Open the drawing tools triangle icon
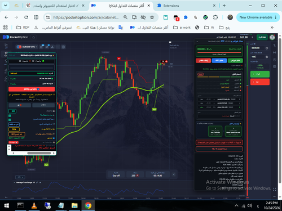This screenshot has height=211, width=282. (52, 47)
